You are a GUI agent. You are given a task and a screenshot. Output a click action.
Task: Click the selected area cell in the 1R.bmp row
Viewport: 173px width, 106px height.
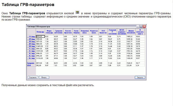click(x=40, y=36)
